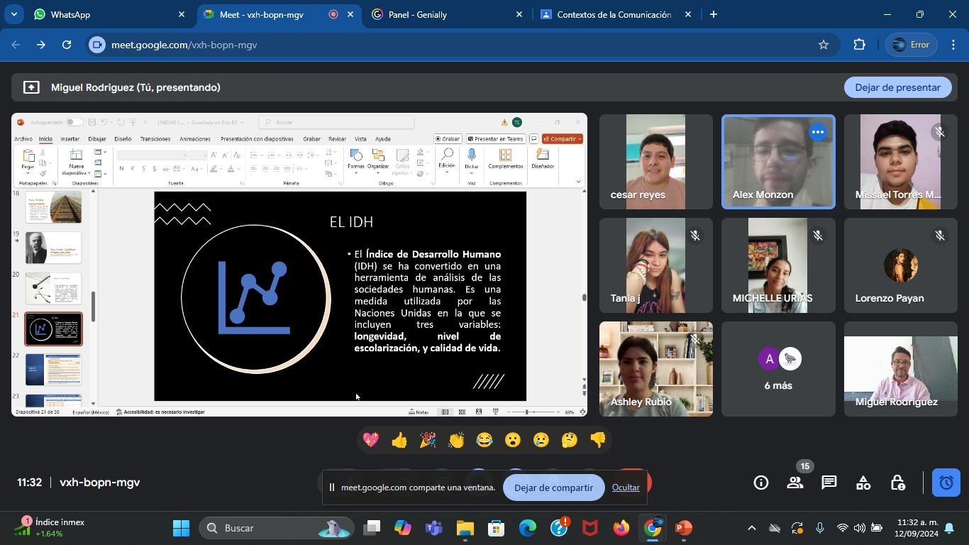Toggle italic K in PowerPoint font group

[133, 169]
